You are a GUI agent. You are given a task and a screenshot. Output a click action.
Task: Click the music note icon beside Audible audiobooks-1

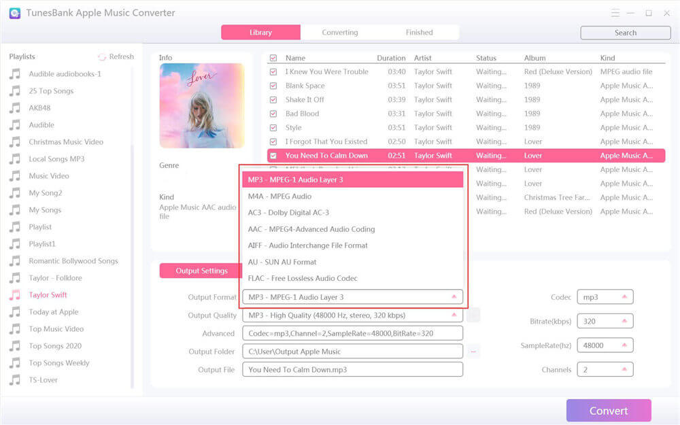(15, 73)
